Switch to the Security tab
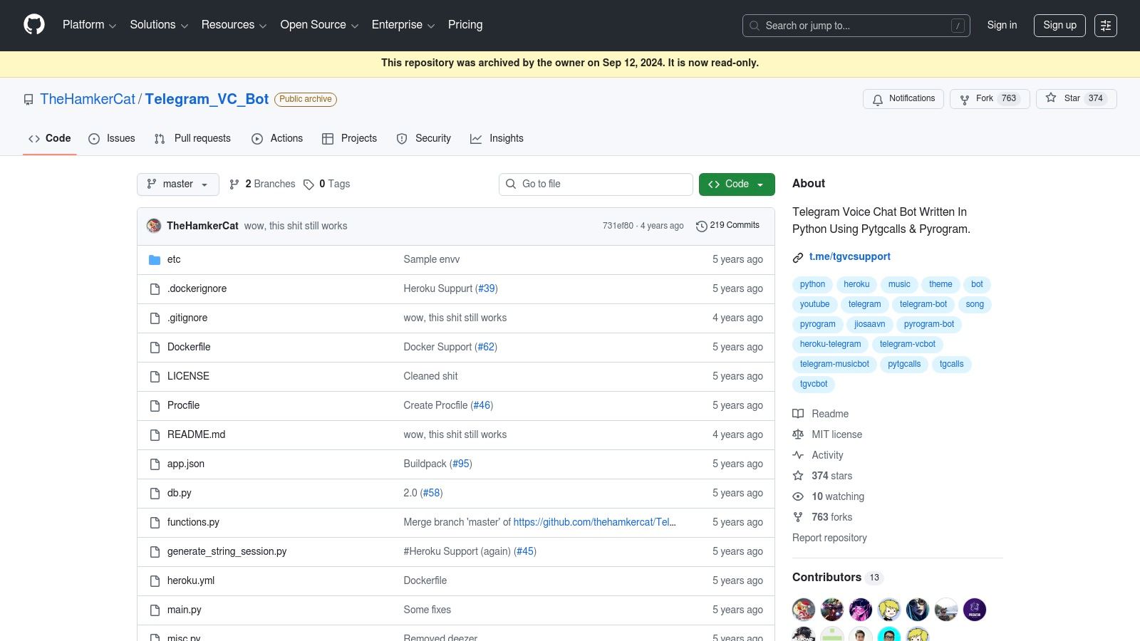1140x641 pixels. [x=423, y=139]
